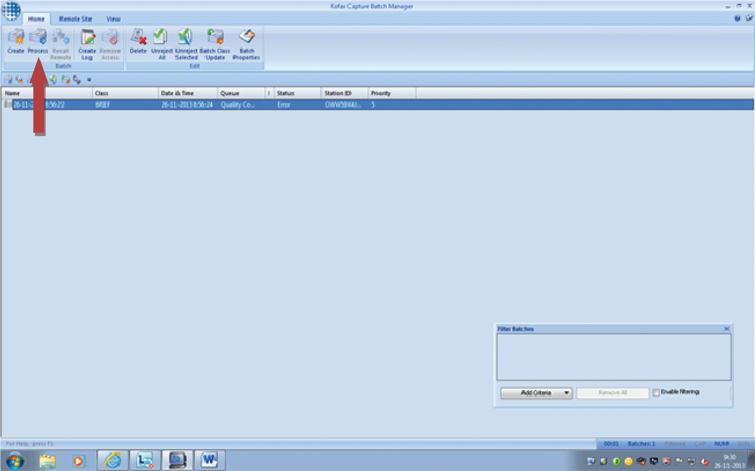Viewport: 755px width, 471px height.
Task: Close the Filter Batches panel
Action: point(726,329)
